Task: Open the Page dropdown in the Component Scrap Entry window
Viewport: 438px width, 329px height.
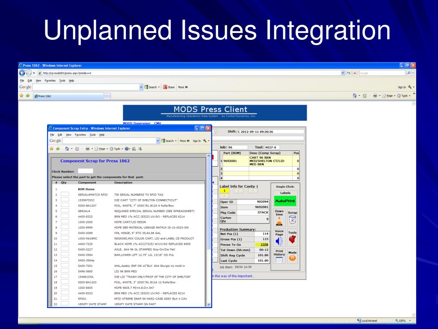Action: [101, 149]
